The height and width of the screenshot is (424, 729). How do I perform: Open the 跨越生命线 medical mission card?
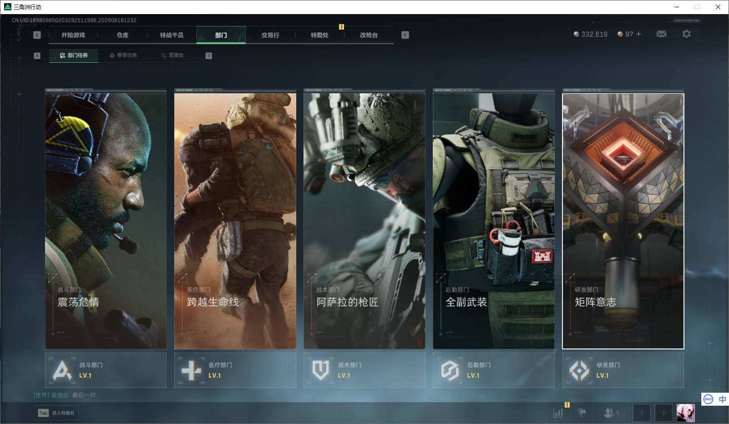(235, 221)
